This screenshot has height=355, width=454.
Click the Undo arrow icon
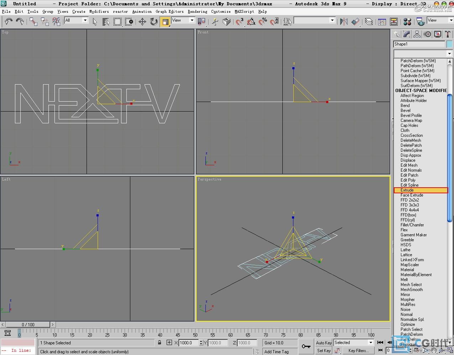click(x=9, y=22)
